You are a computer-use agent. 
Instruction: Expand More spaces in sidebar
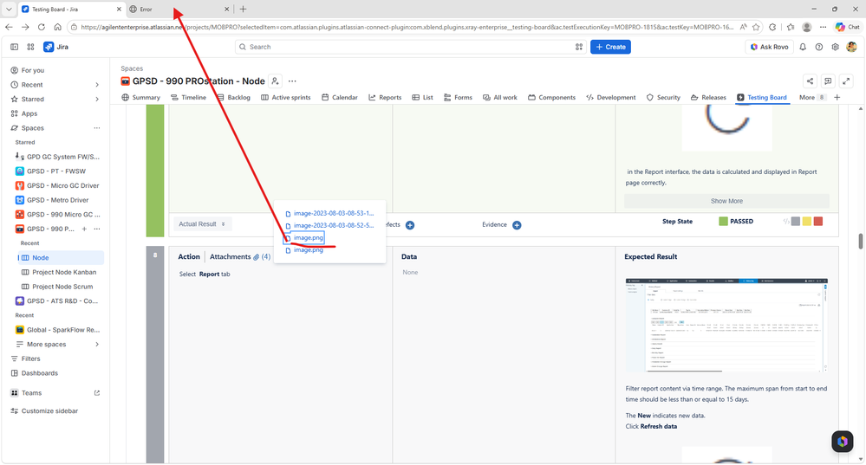[55, 344]
